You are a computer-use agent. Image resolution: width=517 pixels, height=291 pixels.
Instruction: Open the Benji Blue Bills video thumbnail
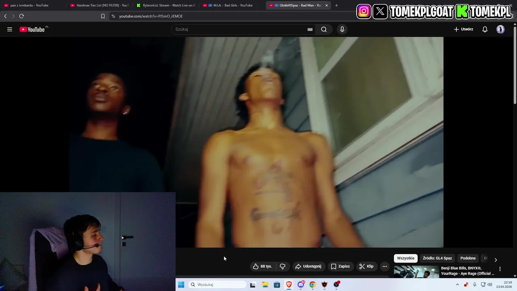click(x=416, y=272)
